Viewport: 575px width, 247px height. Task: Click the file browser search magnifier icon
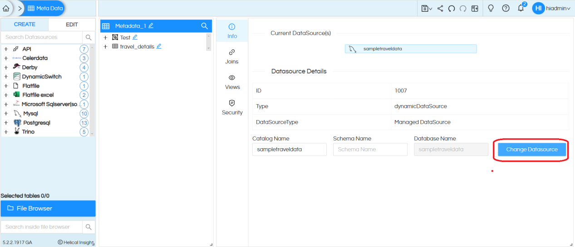[x=88, y=227]
